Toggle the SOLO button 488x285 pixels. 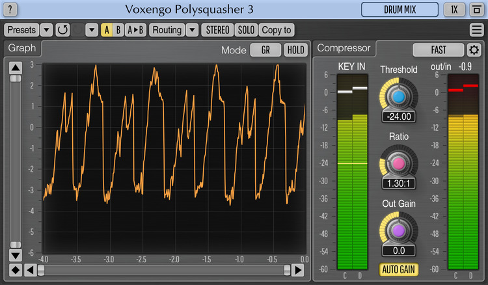click(246, 30)
